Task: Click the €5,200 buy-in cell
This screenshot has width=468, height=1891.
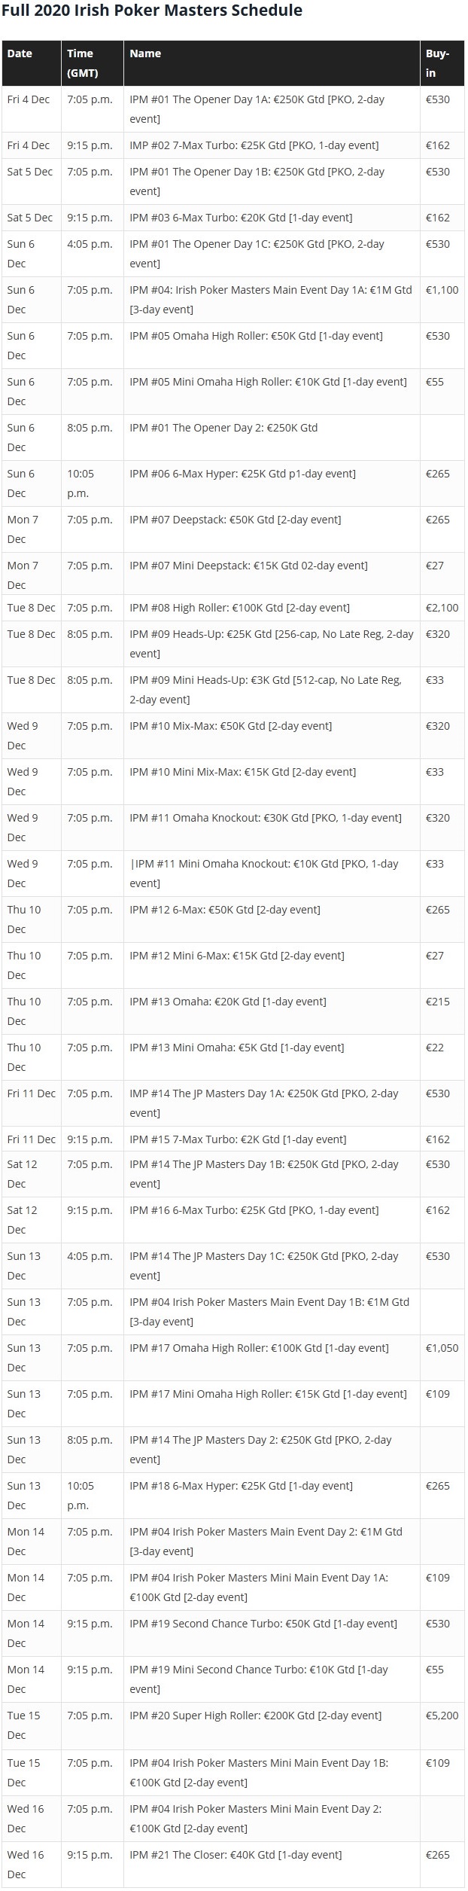Action: (442, 1716)
